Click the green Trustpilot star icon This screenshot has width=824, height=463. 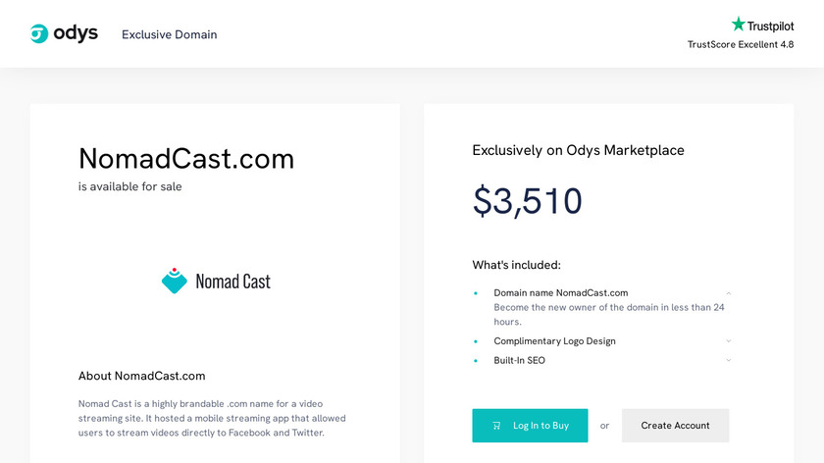[x=739, y=25]
